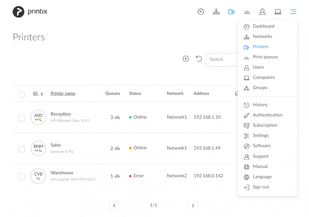Select the Computers icon in the toolbar
309x217 pixels.
(x=278, y=11)
